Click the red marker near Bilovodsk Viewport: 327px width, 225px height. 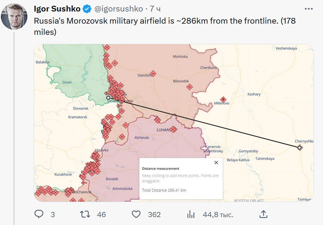[189, 87]
